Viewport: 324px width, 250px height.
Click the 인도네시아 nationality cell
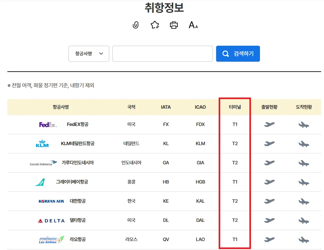[x=131, y=163]
